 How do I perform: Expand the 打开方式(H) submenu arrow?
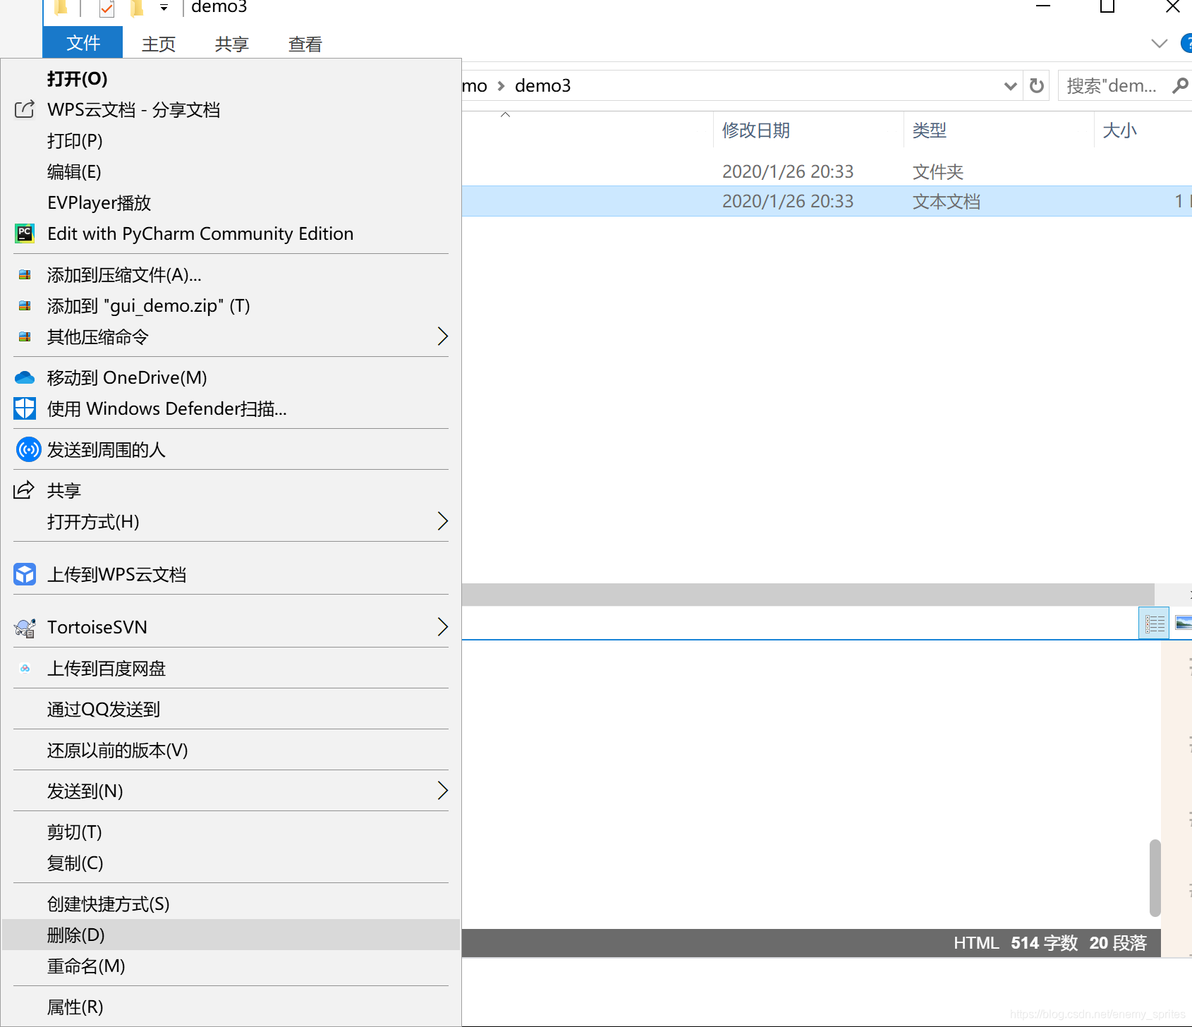[442, 521]
